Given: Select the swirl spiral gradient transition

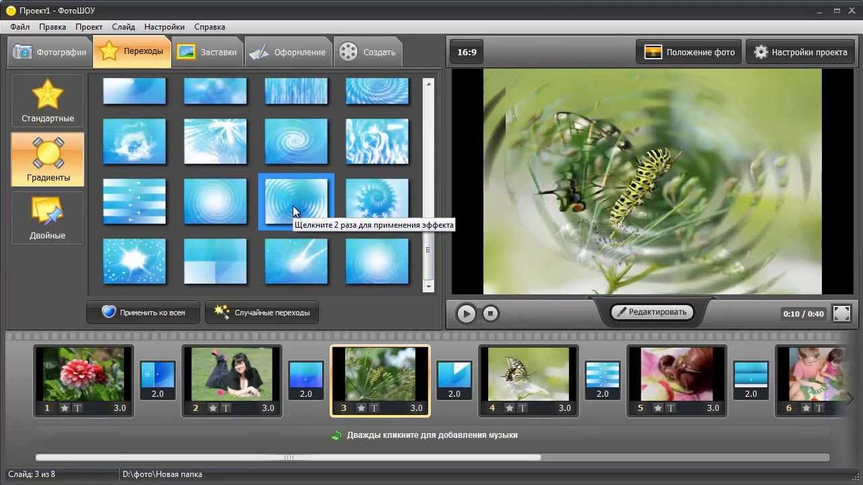Looking at the screenshot, I should 296,141.
